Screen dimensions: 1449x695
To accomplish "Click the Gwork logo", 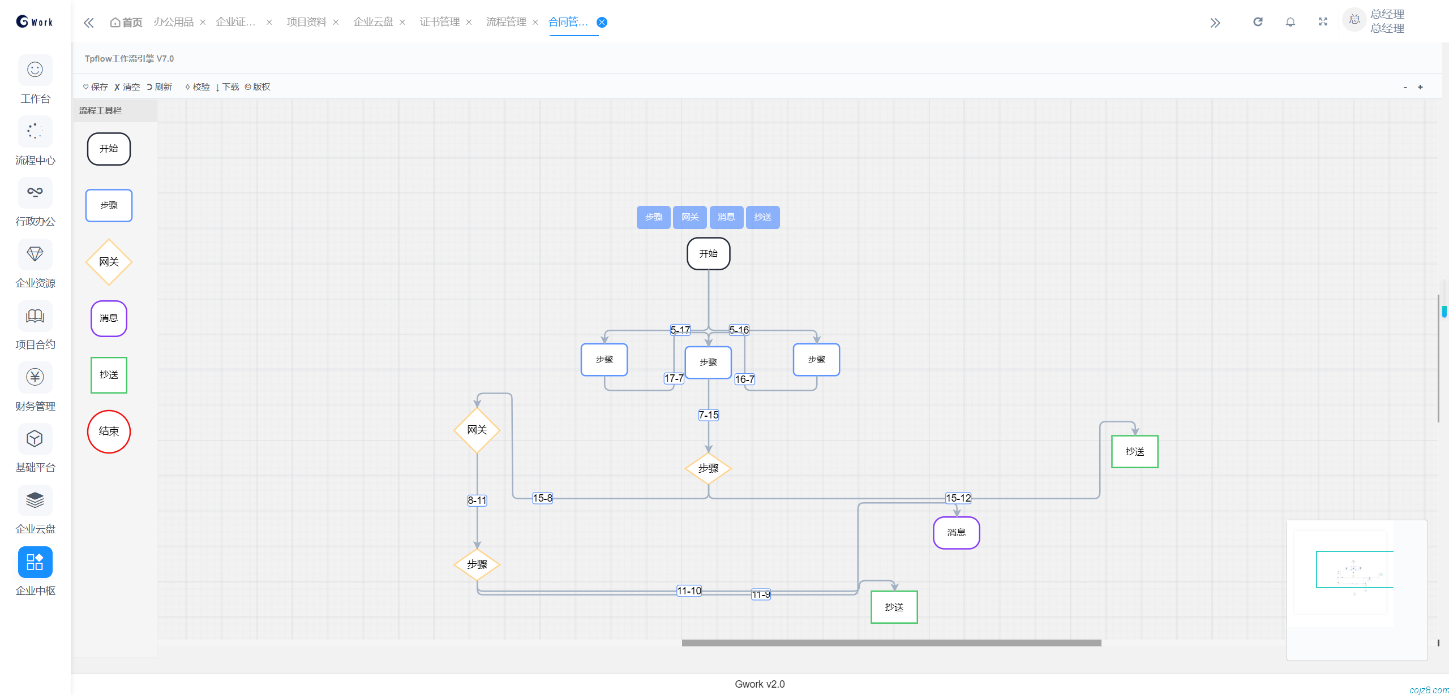I will 35,21.
